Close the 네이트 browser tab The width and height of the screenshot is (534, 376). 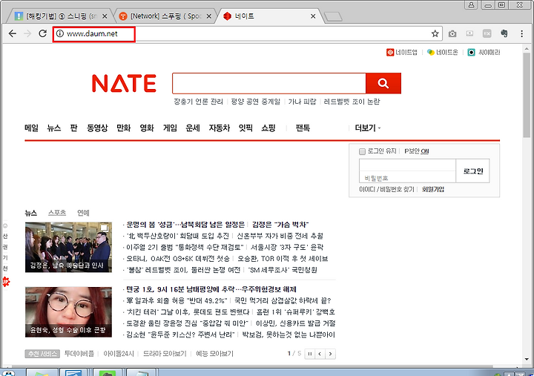point(313,16)
